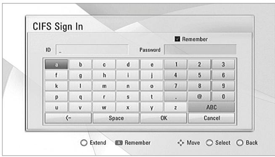Click the ID input field
Viewport: 275px width, 157px height.
point(92,50)
